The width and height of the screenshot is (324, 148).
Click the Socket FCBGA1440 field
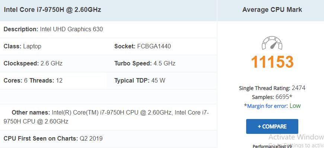coord(143,46)
